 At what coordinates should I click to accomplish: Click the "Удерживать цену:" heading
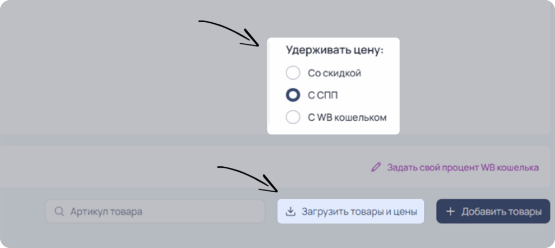tap(335, 50)
